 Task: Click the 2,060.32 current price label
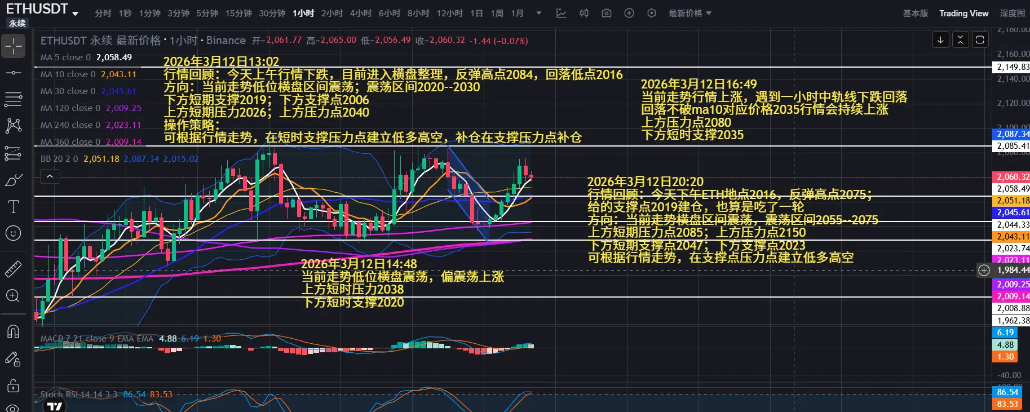point(1011,177)
